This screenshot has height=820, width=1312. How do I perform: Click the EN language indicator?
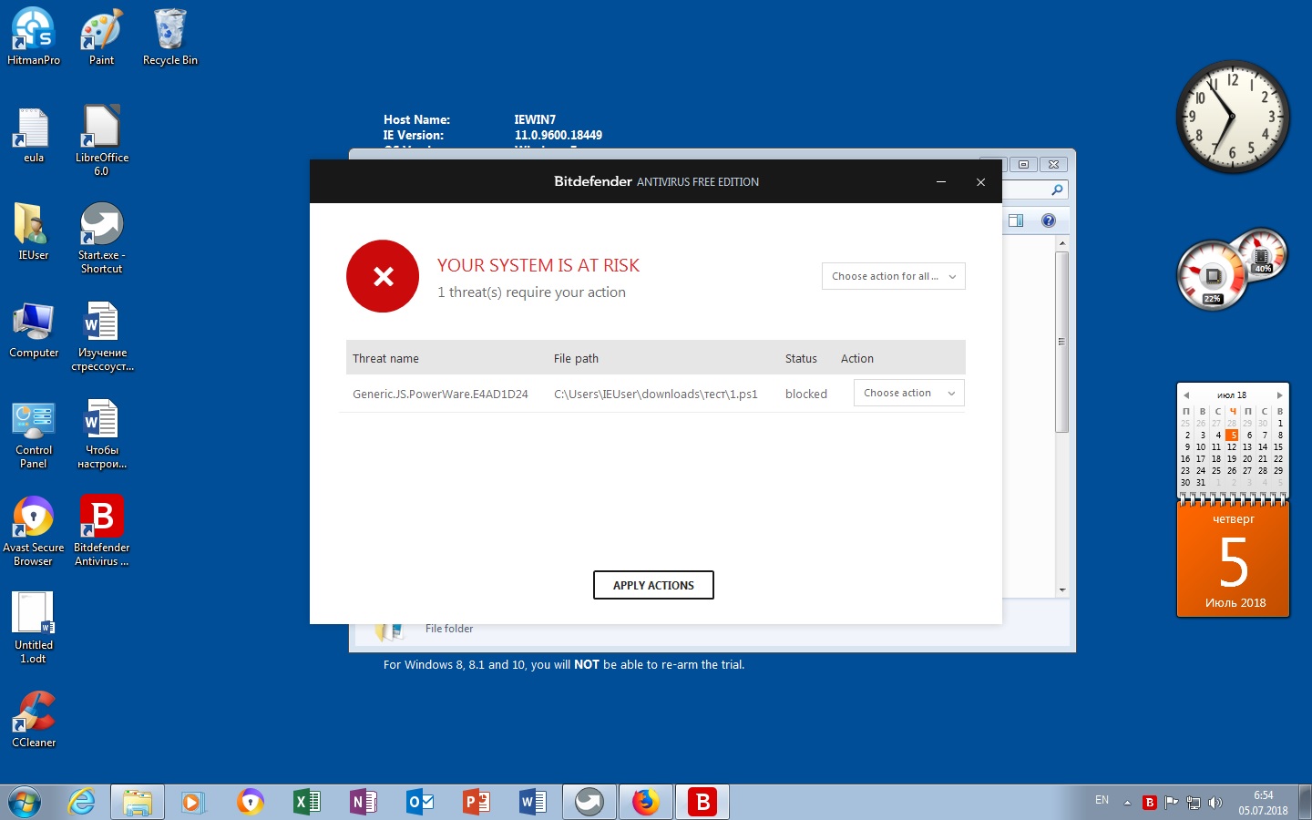tap(1102, 800)
